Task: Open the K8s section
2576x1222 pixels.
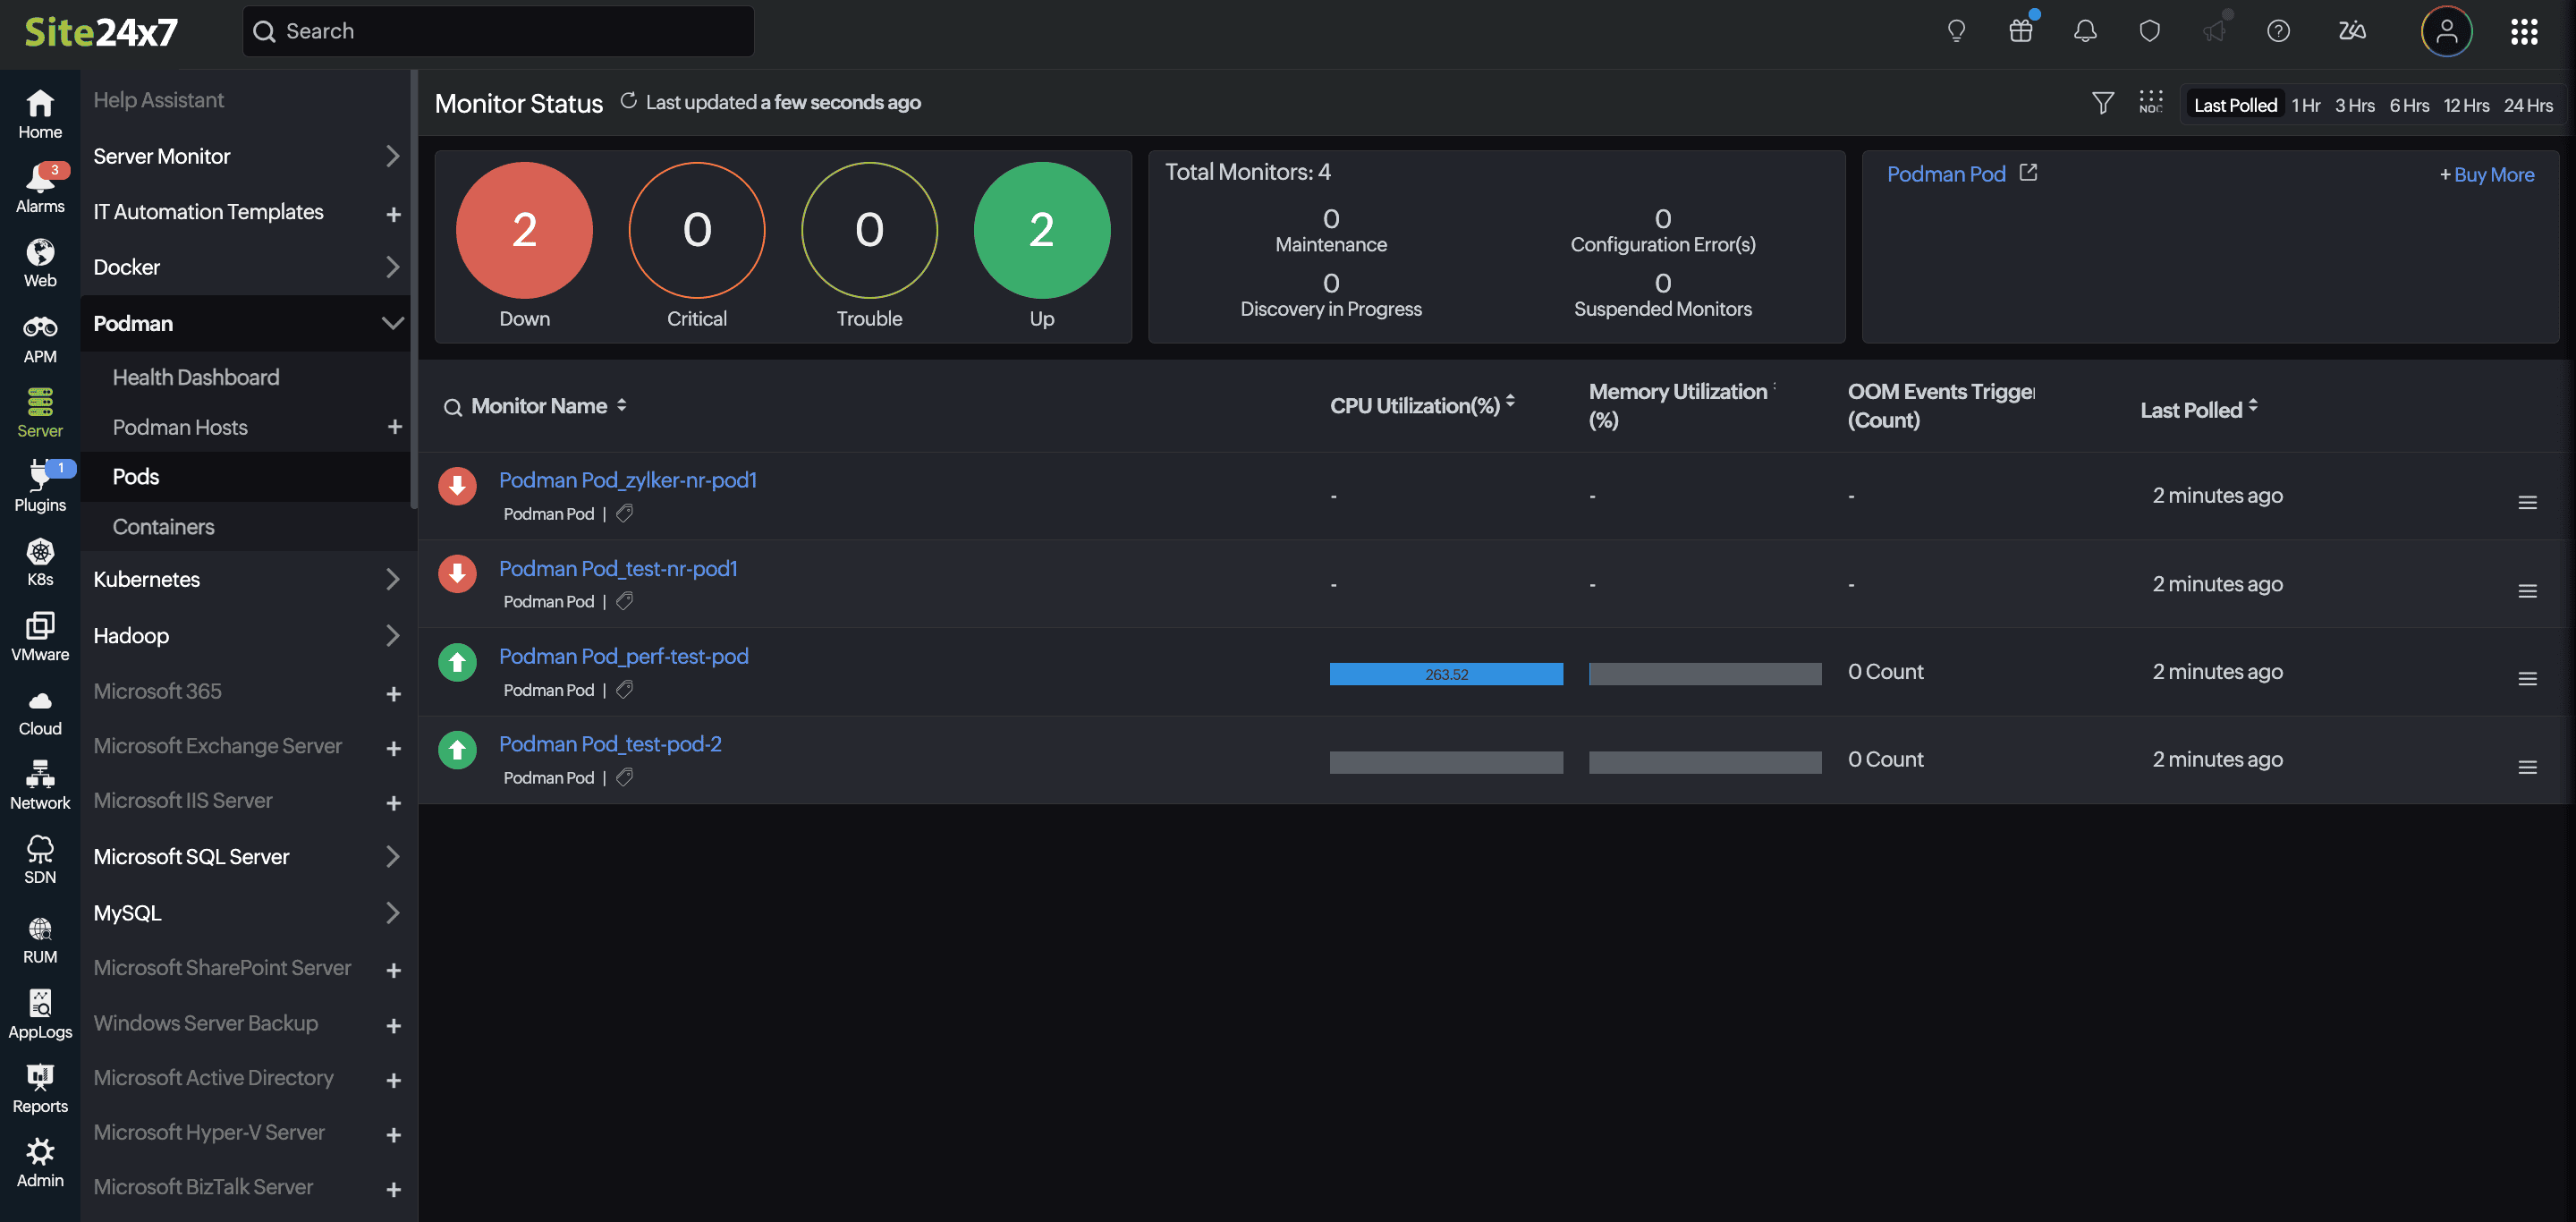Action: 40,562
